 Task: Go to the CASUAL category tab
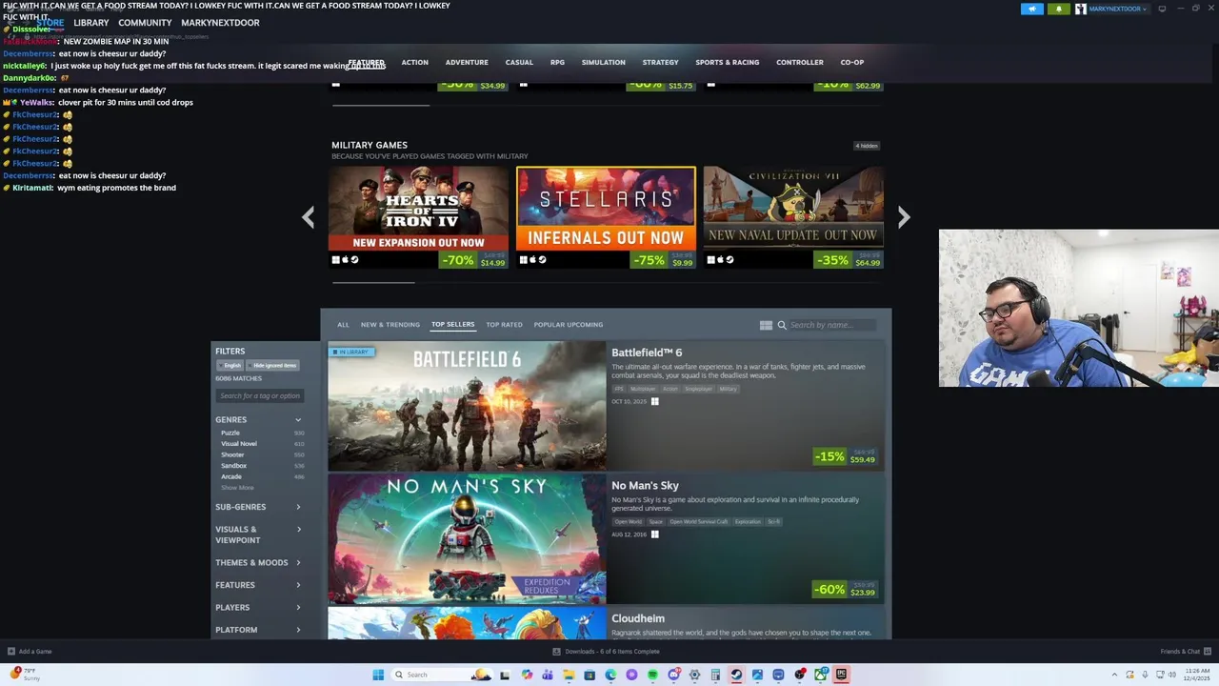(x=519, y=62)
